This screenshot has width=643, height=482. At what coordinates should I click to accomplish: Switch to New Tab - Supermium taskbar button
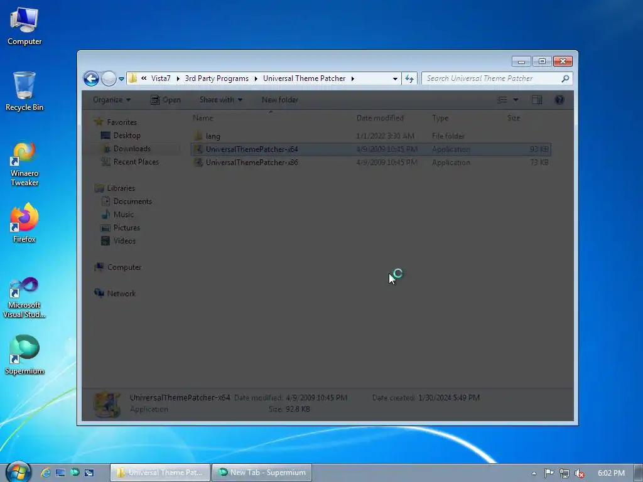click(262, 473)
